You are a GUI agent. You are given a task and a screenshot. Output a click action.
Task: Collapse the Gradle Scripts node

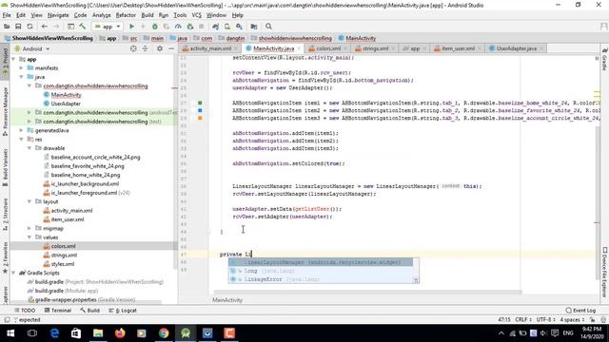pyautogui.click(x=14, y=273)
